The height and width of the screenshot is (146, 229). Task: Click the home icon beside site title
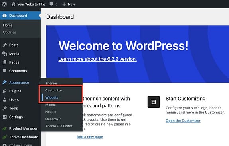(x=13, y=4)
